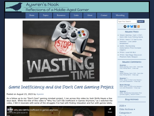Open the Mastodon social icon
This screenshot has width=154, height=116.
pos(128,26)
